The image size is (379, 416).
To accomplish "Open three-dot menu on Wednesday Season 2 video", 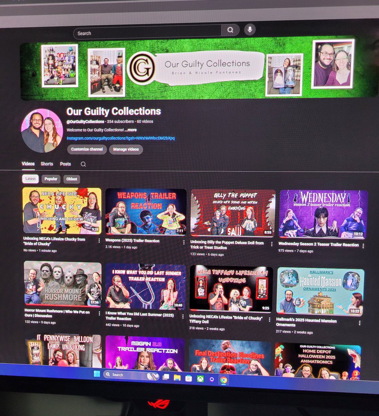I will 363,245.
